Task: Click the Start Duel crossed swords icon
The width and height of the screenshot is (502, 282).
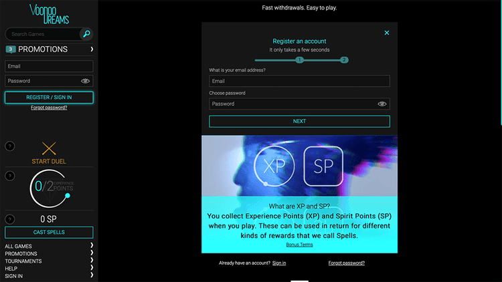Action: pyautogui.click(x=49, y=148)
